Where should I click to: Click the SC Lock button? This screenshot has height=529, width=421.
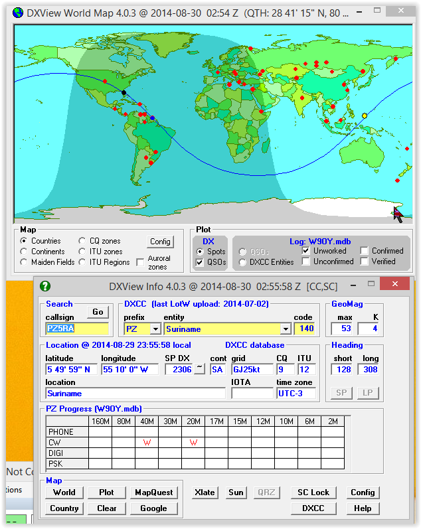(313, 492)
